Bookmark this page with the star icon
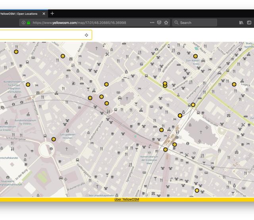 click(166, 23)
